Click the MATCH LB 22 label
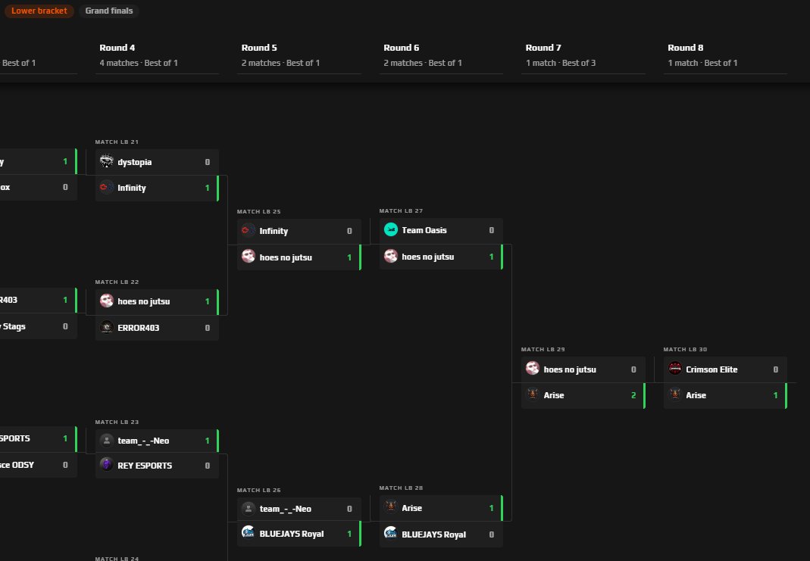The width and height of the screenshot is (810, 561). [117, 282]
